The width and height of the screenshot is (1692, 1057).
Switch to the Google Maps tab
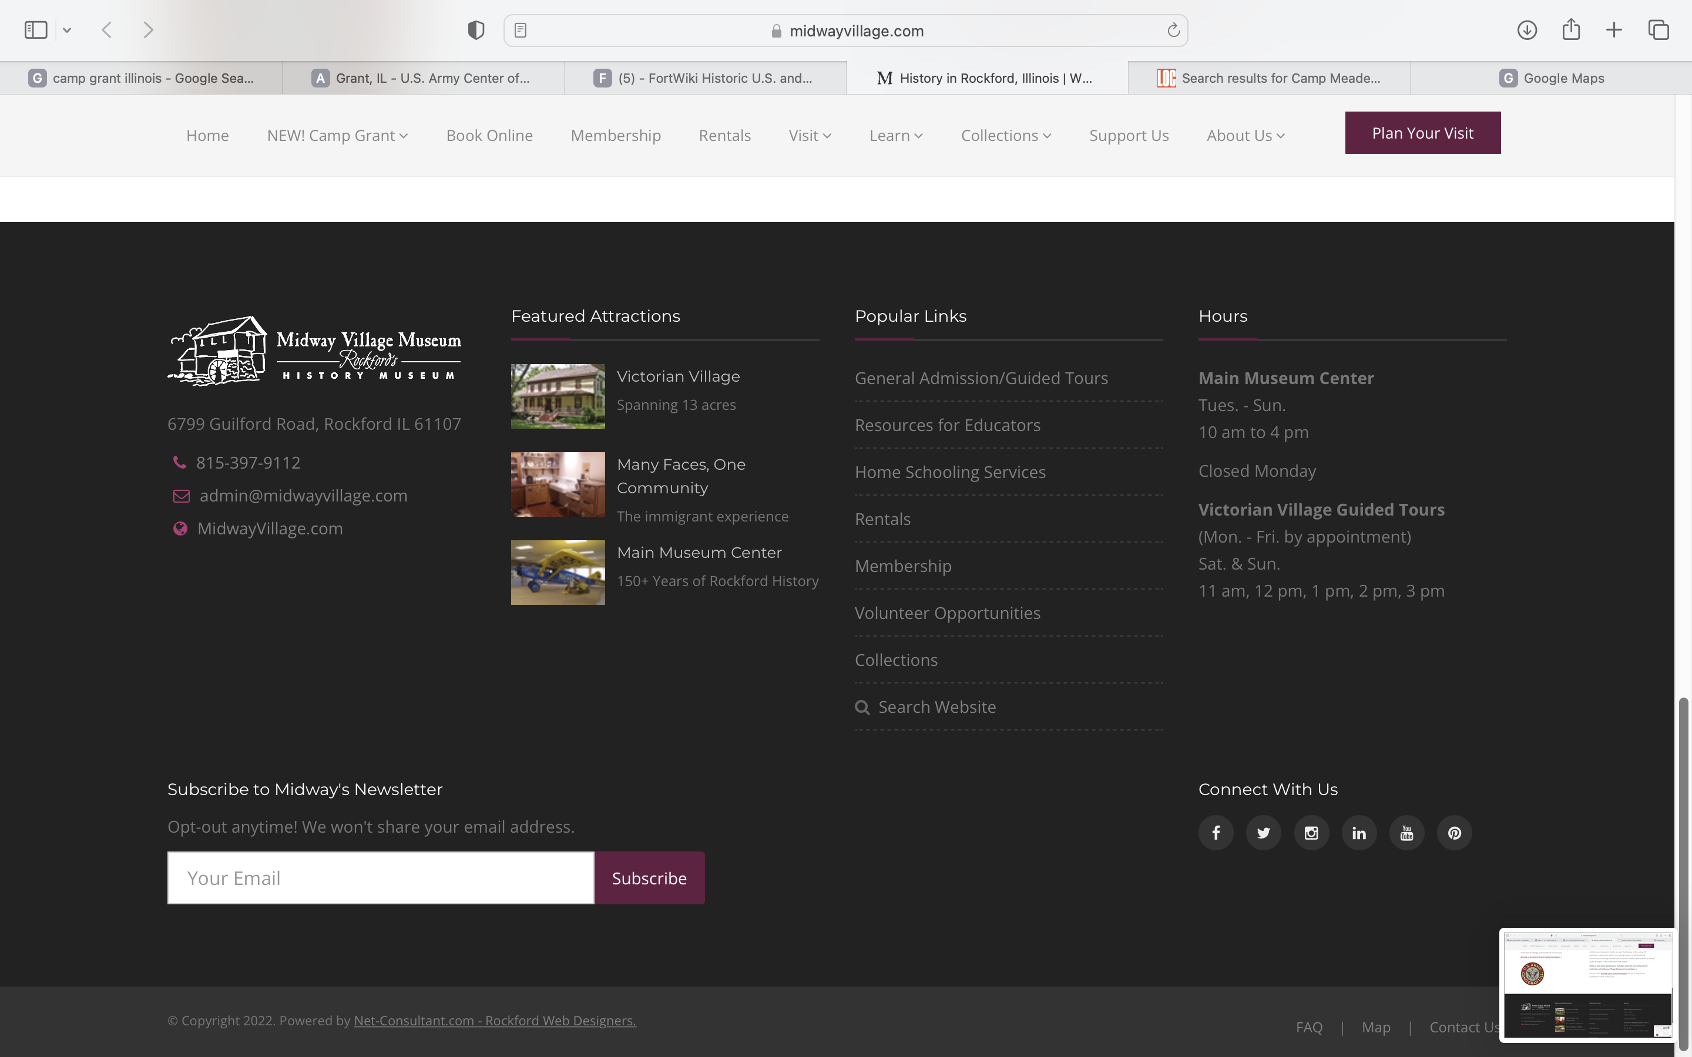coord(1551,78)
